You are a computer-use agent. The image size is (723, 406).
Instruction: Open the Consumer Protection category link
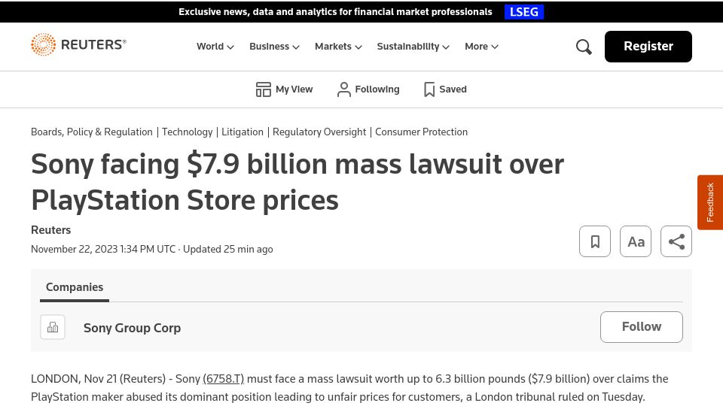(421, 132)
